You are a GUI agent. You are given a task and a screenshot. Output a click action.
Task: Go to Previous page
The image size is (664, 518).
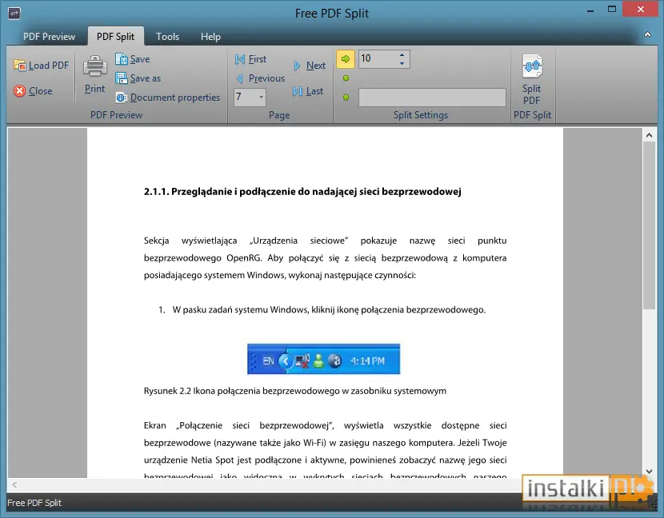click(260, 78)
